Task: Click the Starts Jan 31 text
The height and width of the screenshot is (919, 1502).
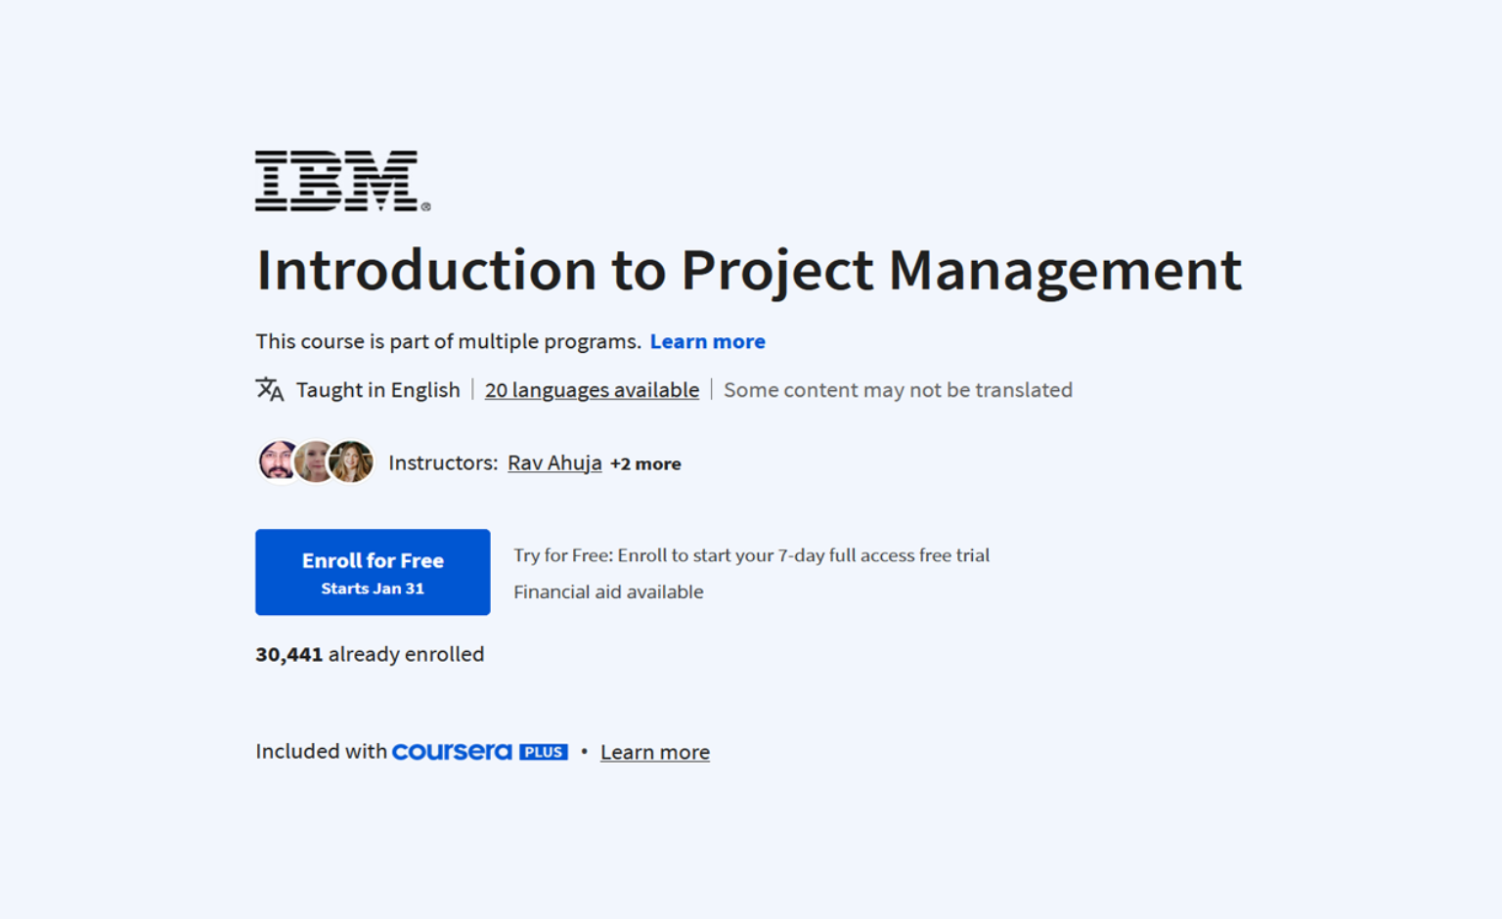Action: (x=373, y=588)
